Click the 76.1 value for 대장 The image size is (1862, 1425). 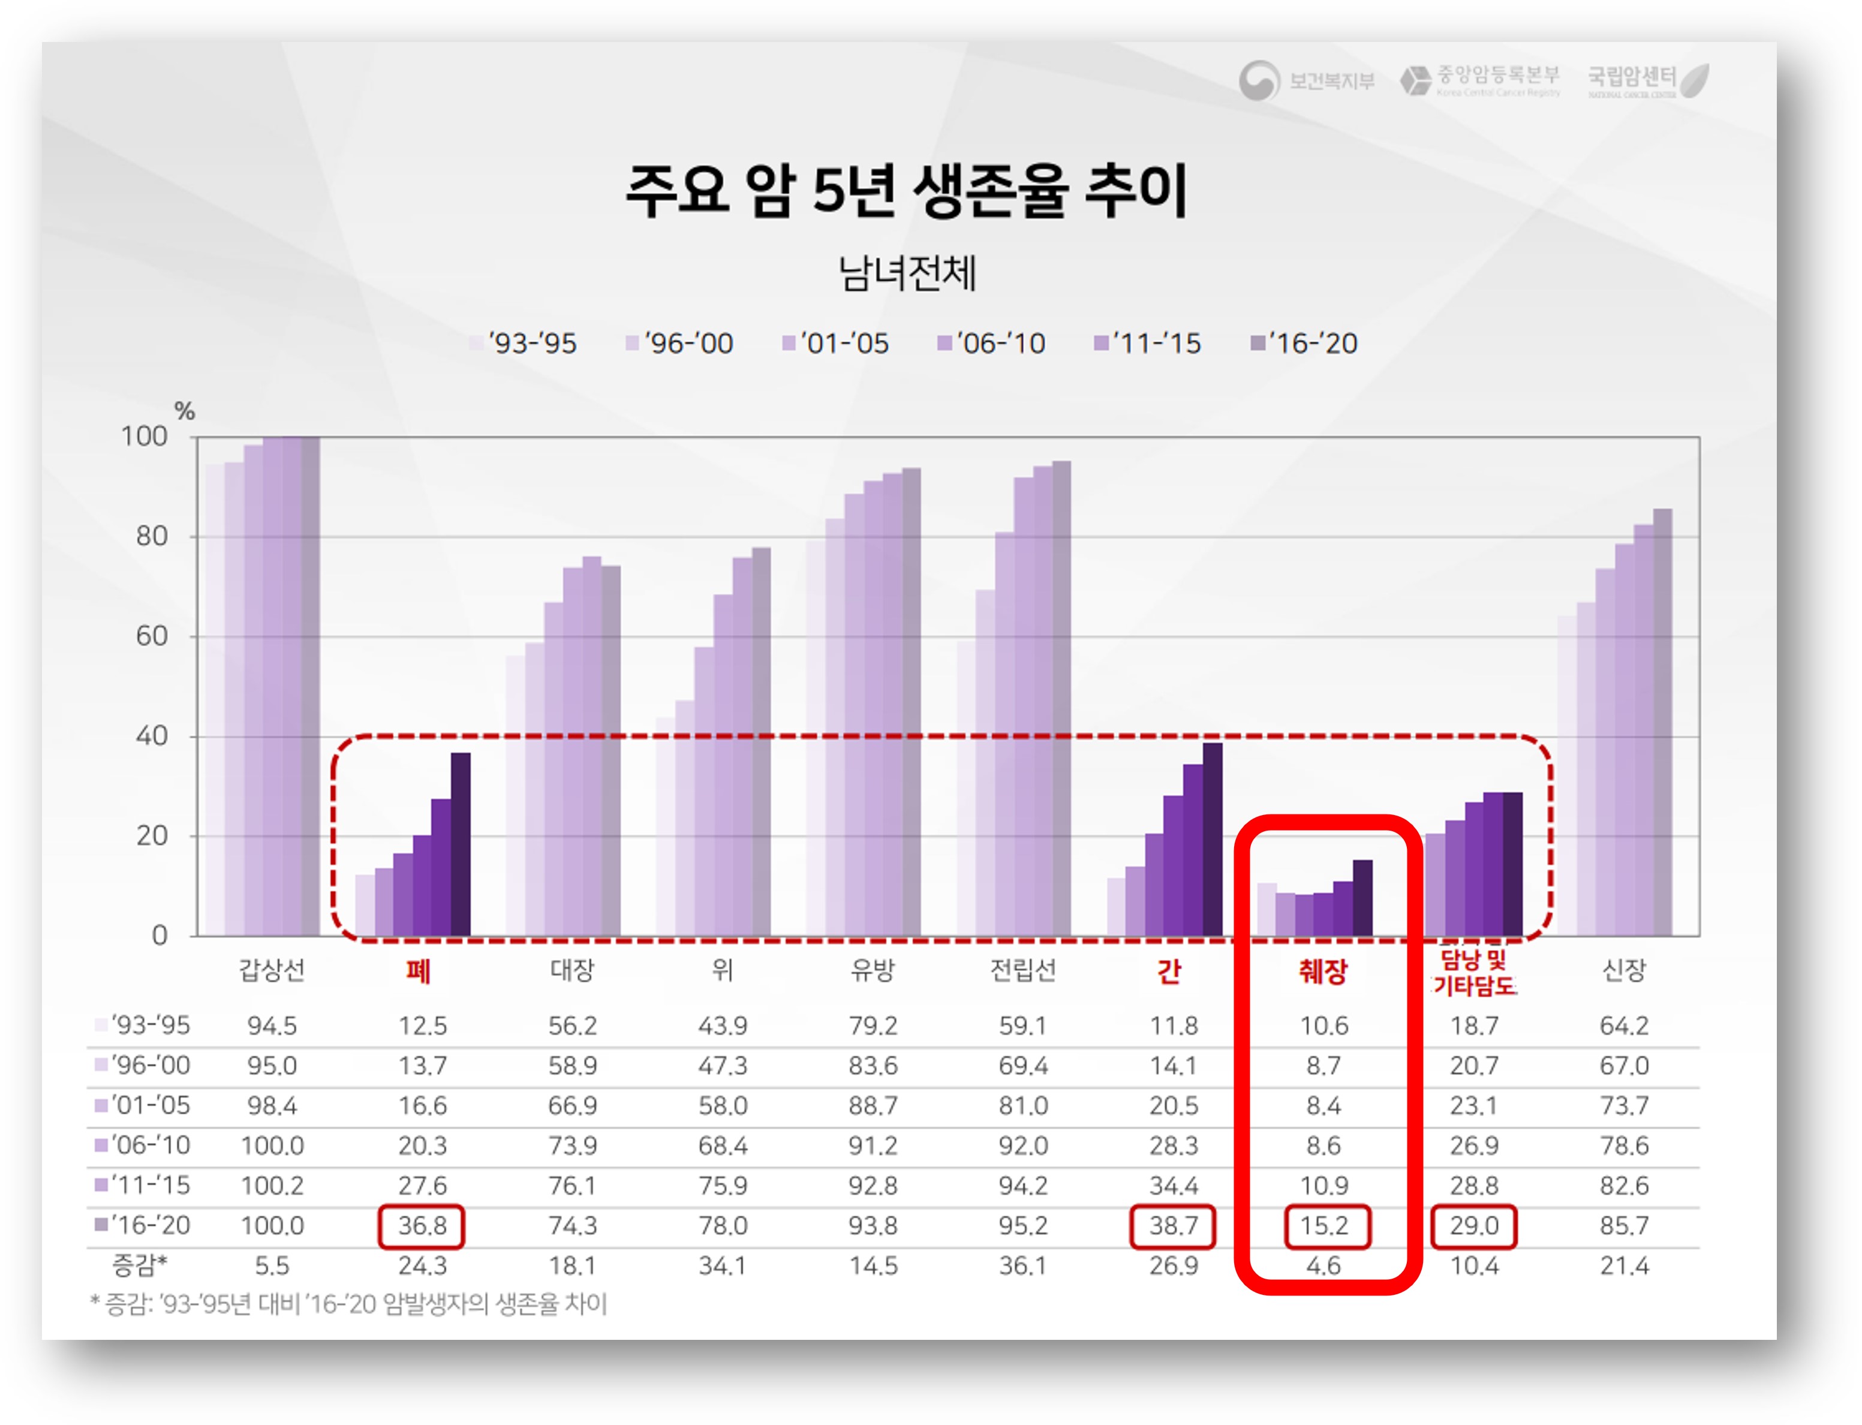point(572,1186)
